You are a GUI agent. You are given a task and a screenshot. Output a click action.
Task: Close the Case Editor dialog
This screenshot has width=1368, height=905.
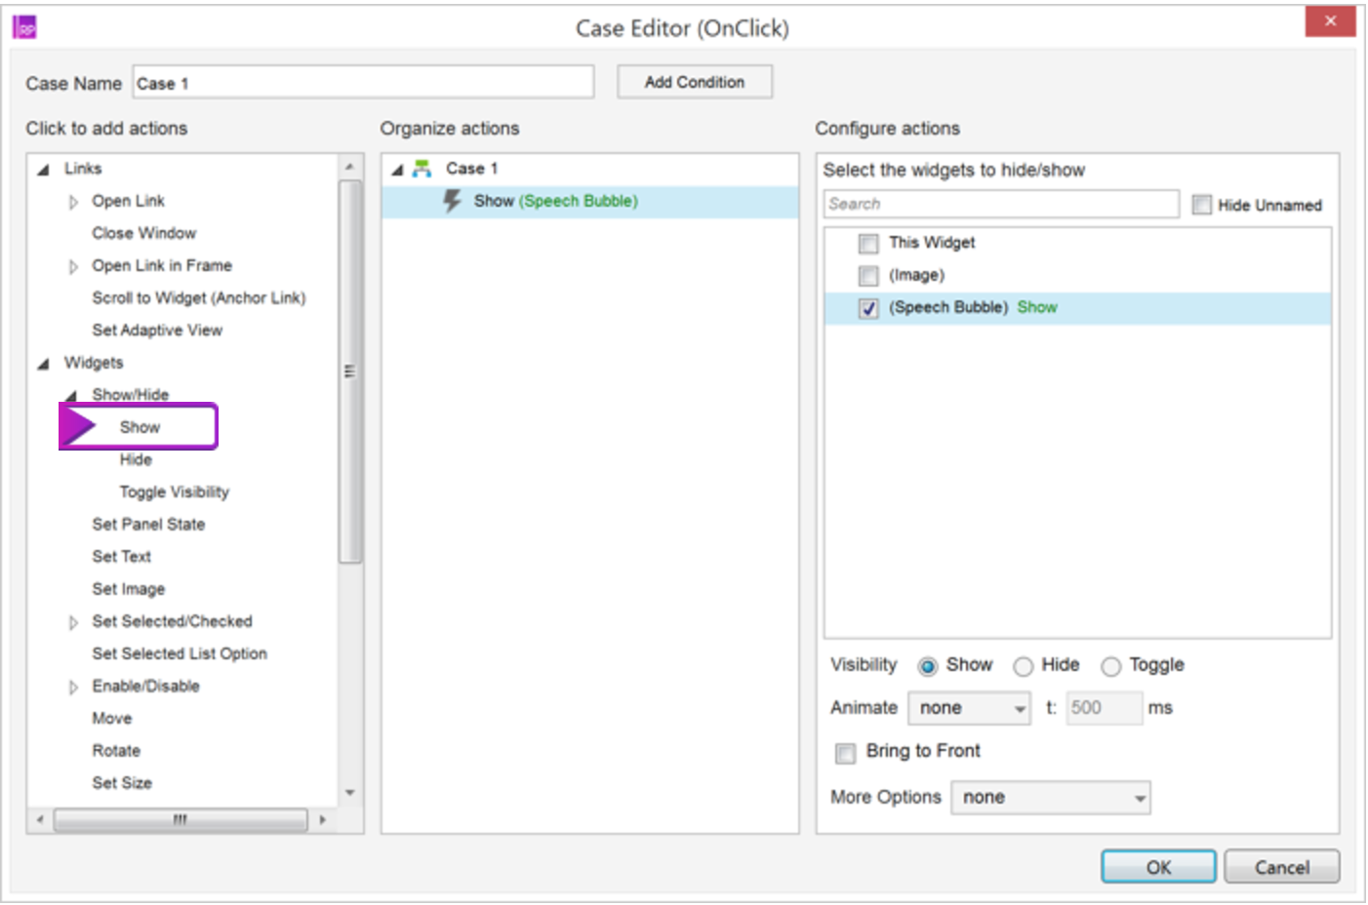coord(1330,20)
